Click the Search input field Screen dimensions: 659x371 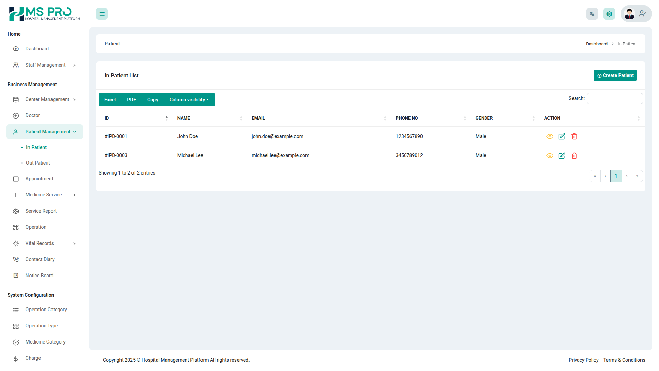coord(615,99)
